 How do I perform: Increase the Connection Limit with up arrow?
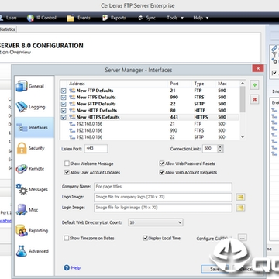coord(220,146)
